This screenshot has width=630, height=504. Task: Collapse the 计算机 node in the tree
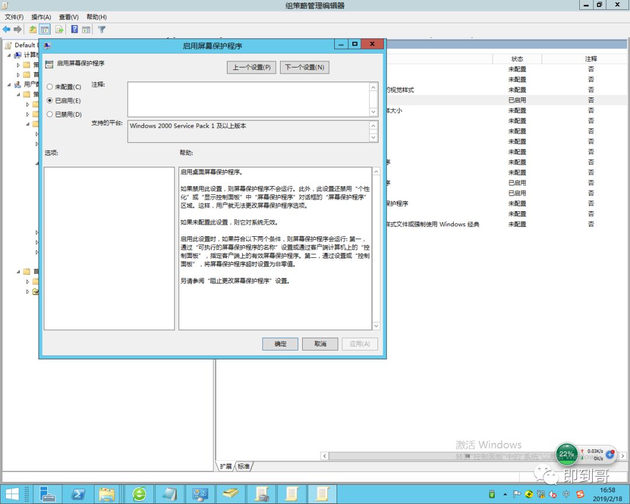pyautogui.click(x=9, y=55)
